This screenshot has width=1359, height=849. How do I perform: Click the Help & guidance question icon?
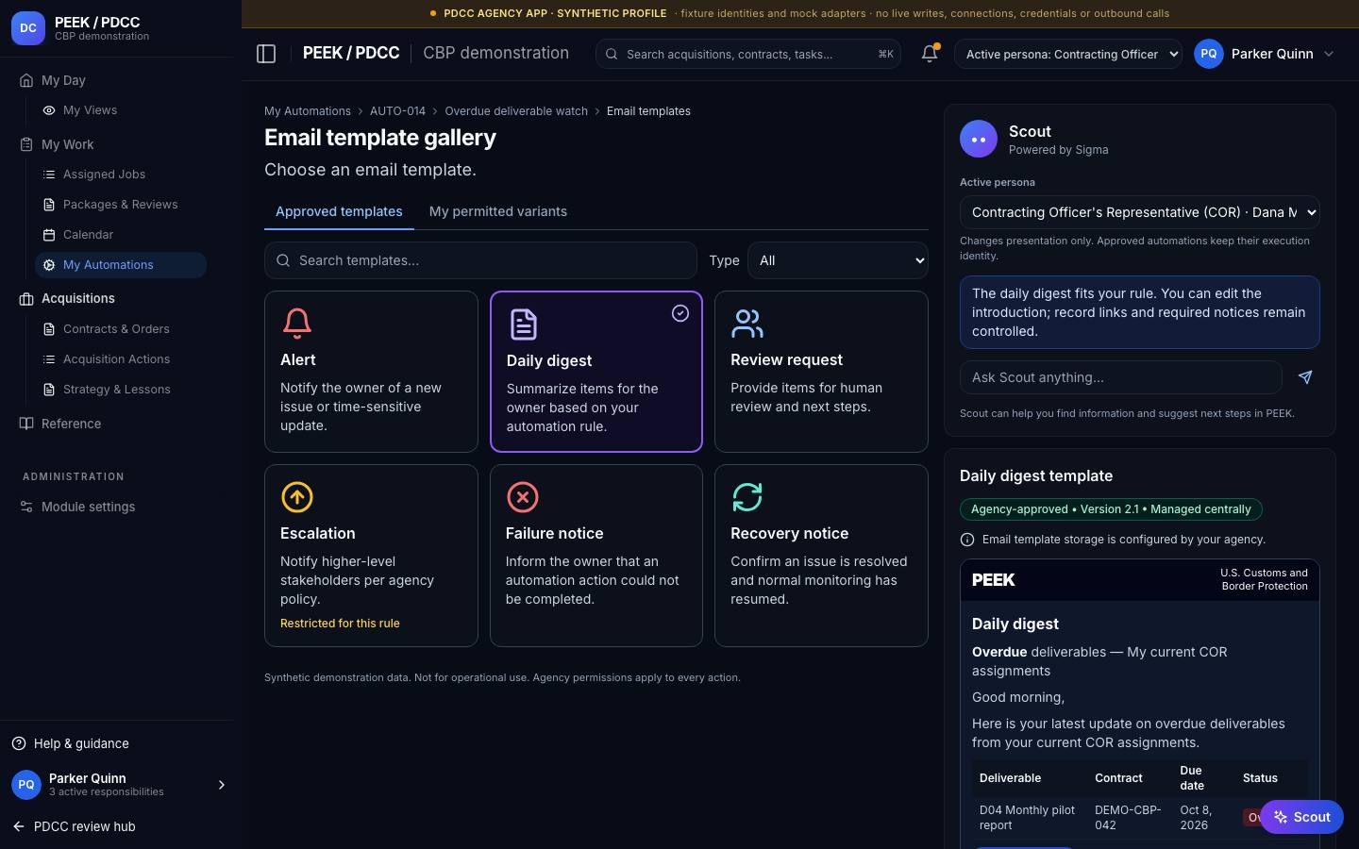pos(19,743)
